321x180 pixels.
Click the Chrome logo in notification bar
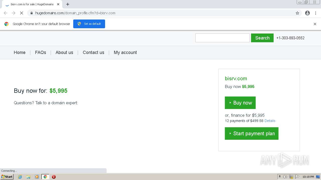click(x=7, y=24)
